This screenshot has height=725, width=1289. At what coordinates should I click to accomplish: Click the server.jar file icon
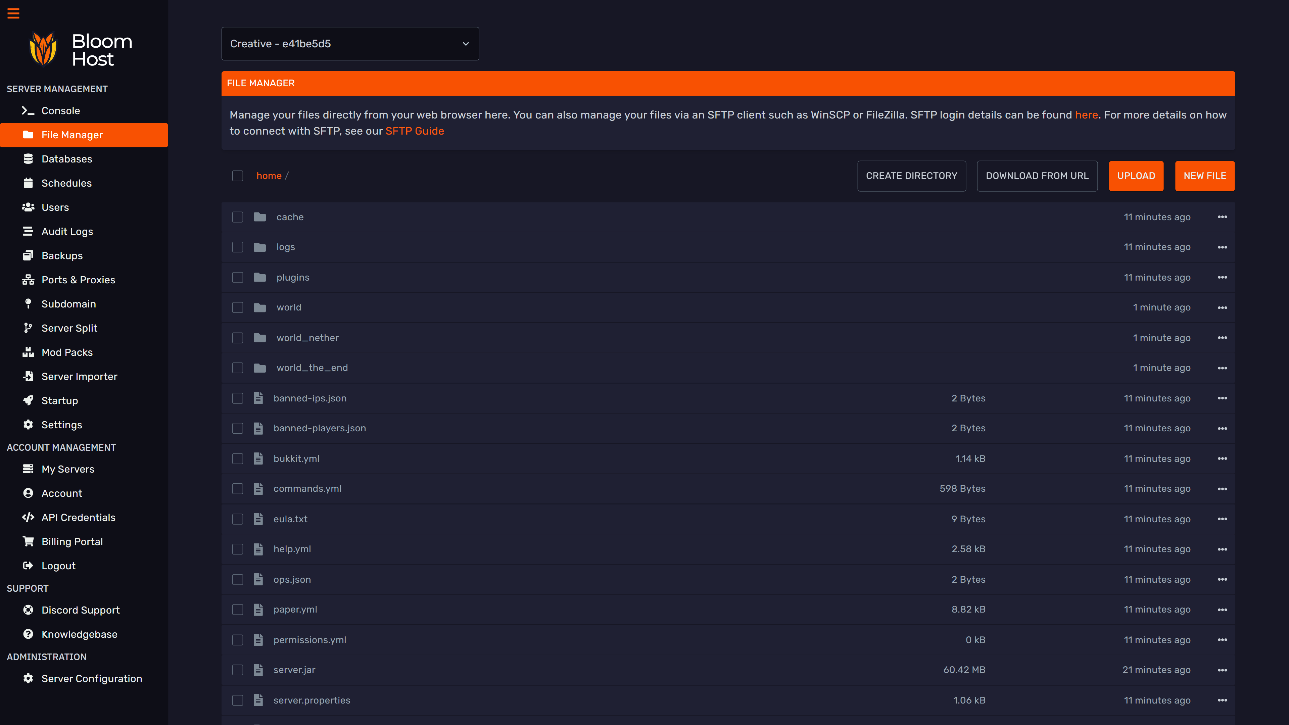pyautogui.click(x=258, y=670)
